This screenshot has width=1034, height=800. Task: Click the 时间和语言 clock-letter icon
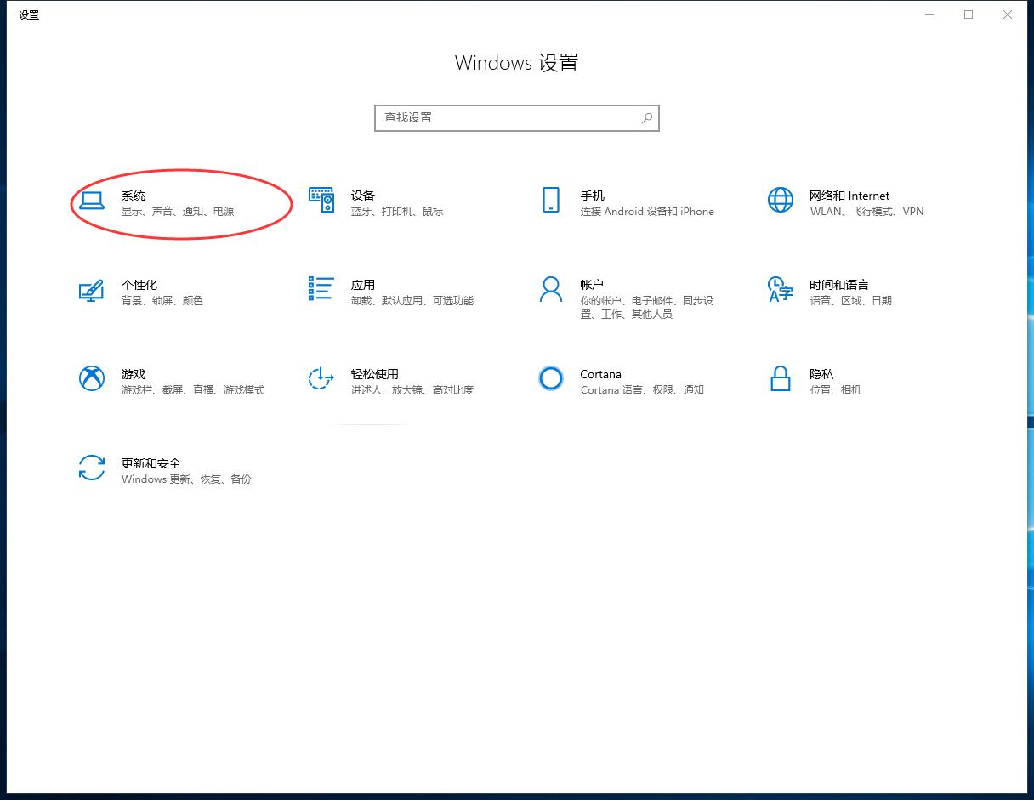[780, 289]
